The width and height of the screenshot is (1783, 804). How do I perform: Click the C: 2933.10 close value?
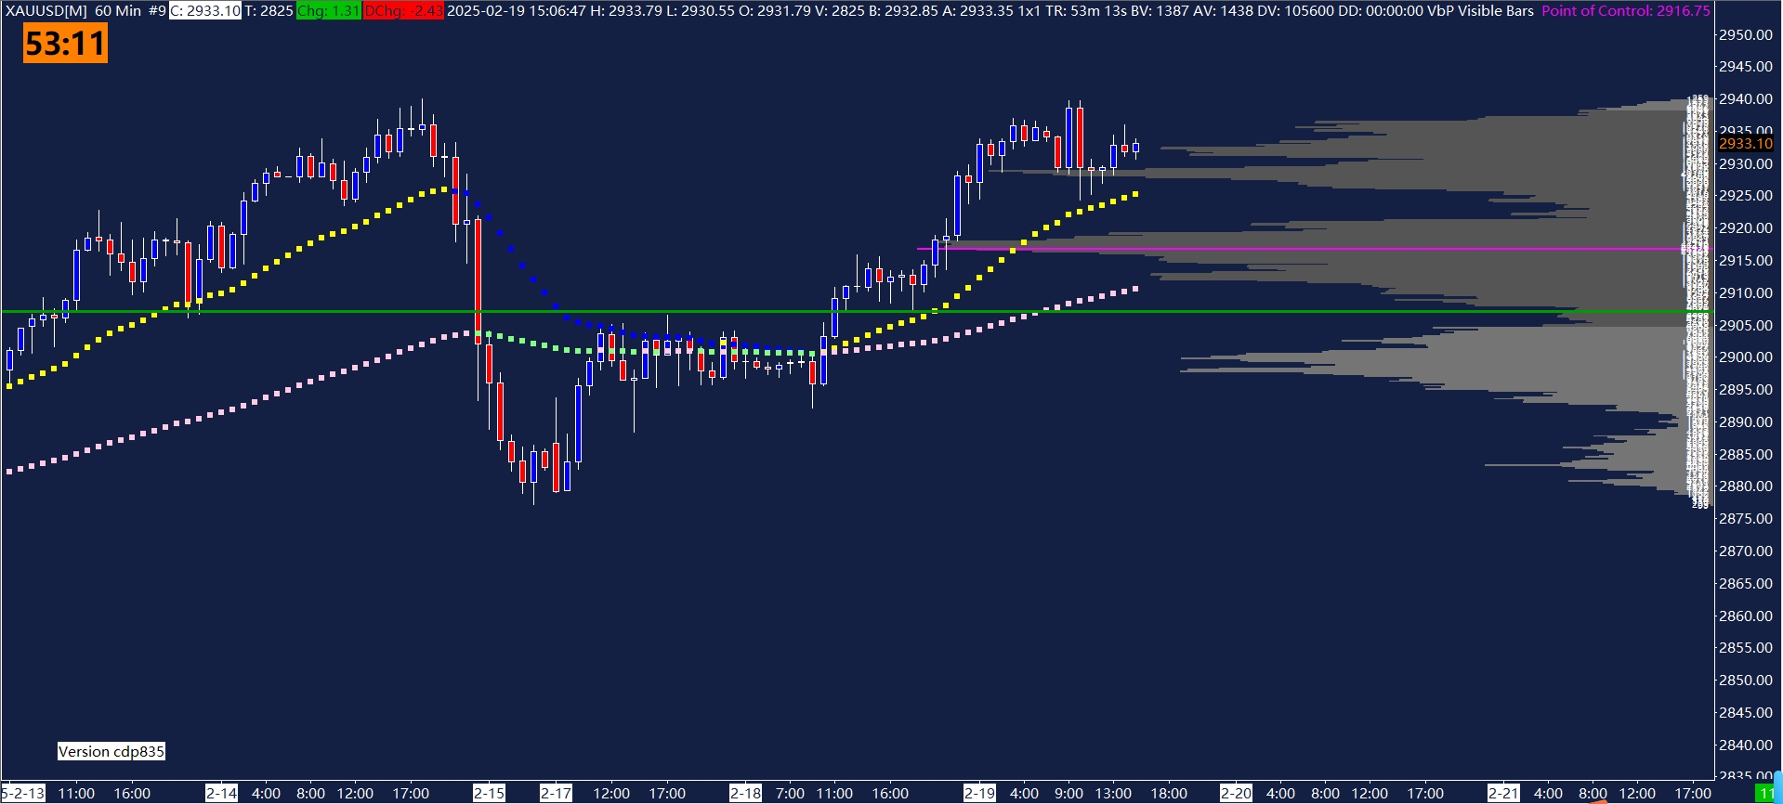[204, 11]
